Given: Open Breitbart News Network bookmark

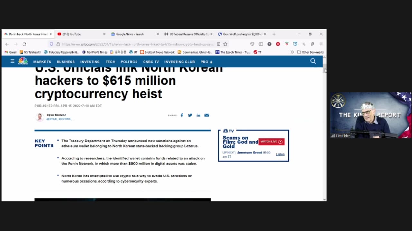Looking at the screenshot, I should [157, 52].
